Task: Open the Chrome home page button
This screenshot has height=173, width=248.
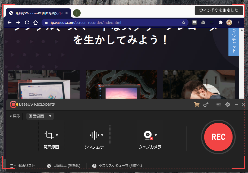Action: coord(36,22)
